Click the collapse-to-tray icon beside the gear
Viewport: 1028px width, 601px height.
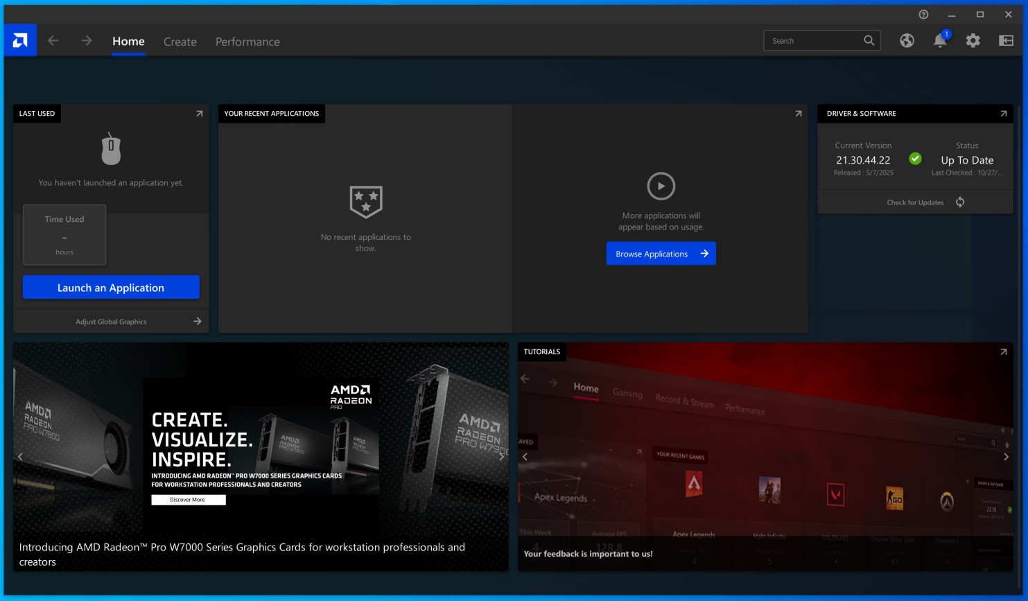click(x=1005, y=41)
